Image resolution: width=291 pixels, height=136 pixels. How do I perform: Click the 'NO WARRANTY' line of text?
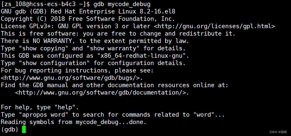[x=95, y=41]
